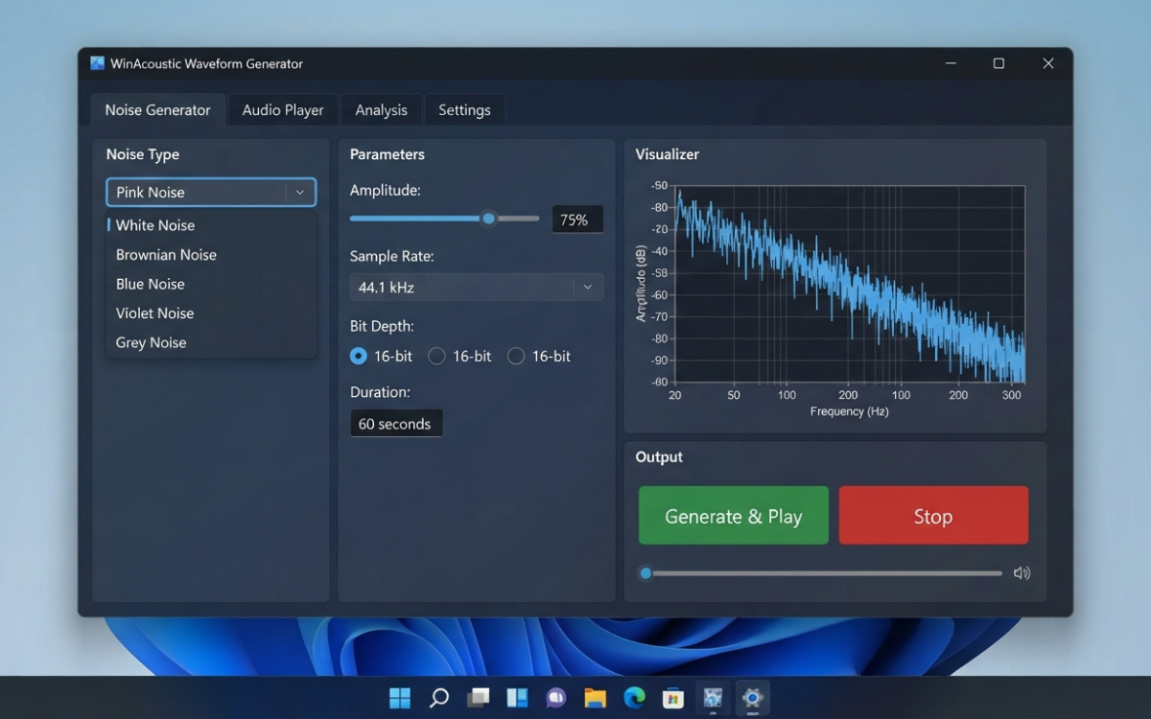Click the Duration 60 seconds field
1151x719 pixels.
(x=396, y=424)
